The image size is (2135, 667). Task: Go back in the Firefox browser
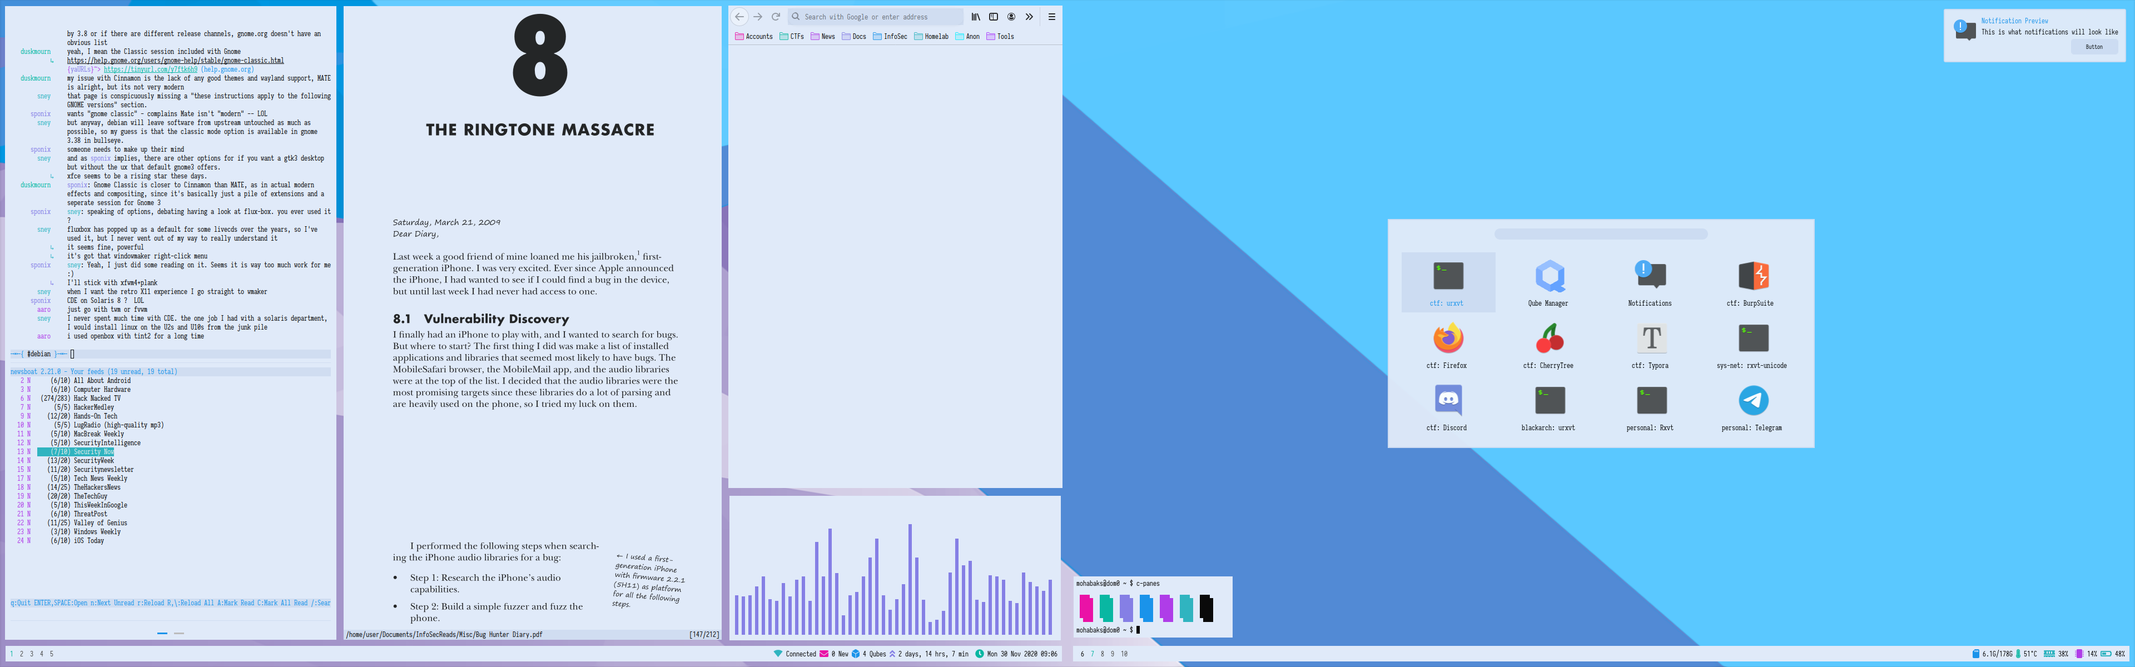point(739,17)
